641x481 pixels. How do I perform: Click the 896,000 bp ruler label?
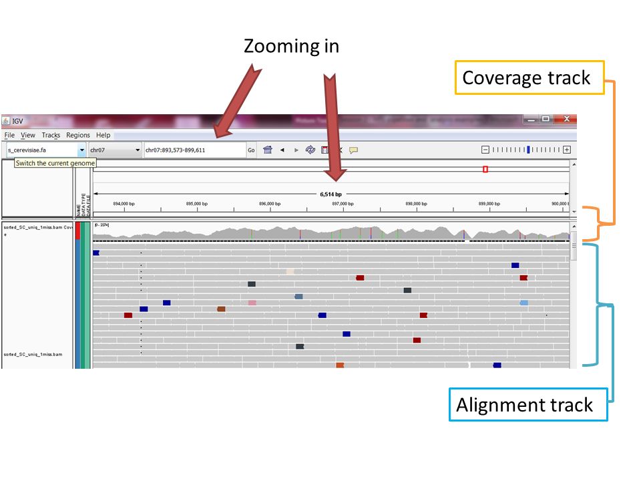point(270,204)
